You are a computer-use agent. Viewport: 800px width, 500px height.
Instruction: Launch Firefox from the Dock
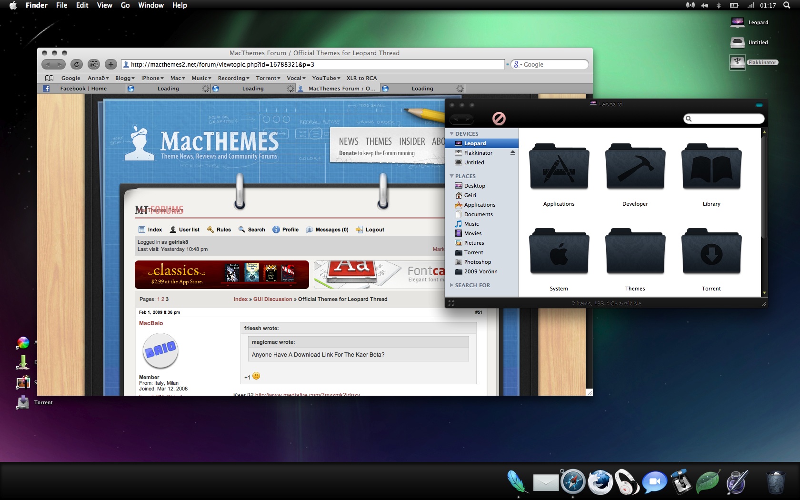(600, 482)
